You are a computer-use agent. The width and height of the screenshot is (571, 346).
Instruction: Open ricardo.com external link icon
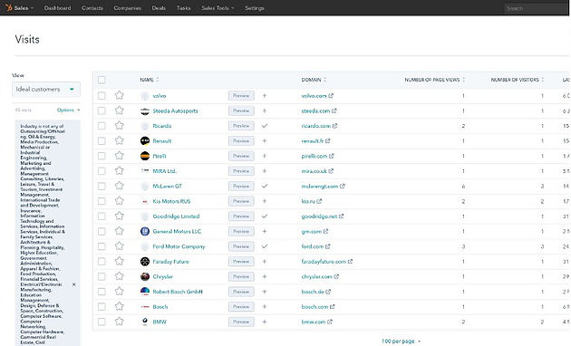(334, 126)
